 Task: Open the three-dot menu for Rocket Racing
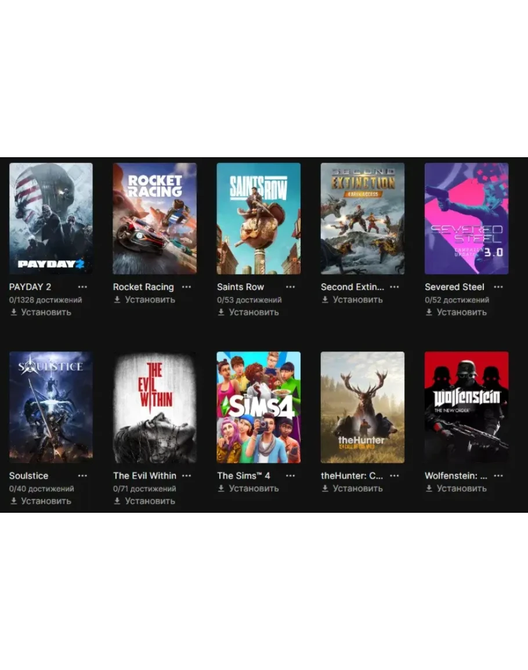pos(186,287)
